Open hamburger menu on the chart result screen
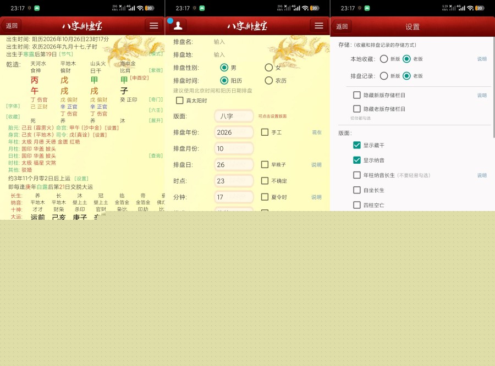This screenshot has height=366, width=495. click(x=154, y=26)
